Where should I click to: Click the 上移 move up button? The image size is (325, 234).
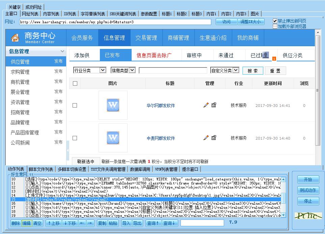click(53, 223)
